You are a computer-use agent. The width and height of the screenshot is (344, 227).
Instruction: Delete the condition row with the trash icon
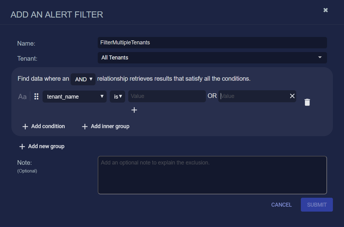point(307,102)
